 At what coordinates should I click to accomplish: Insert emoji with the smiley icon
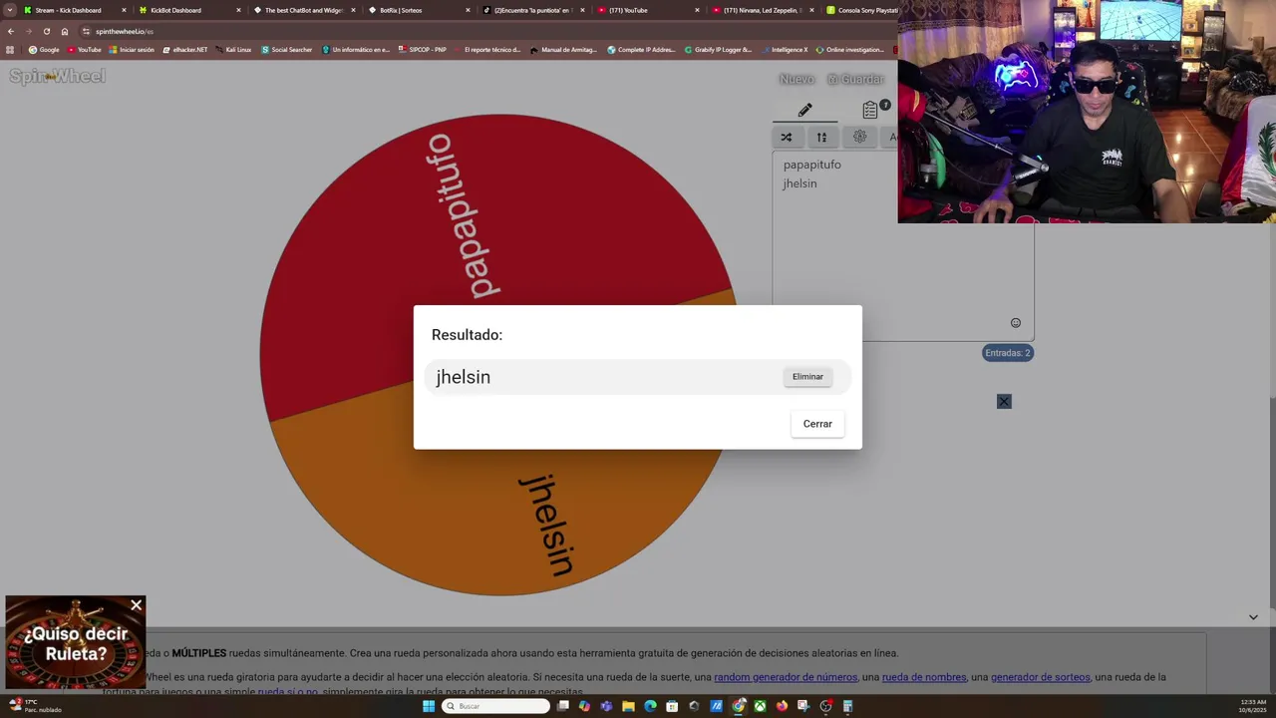click(1016, 322)
